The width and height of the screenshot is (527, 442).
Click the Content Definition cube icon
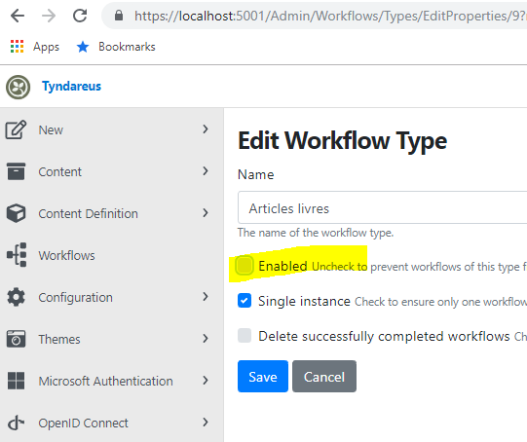click(16, 213)
